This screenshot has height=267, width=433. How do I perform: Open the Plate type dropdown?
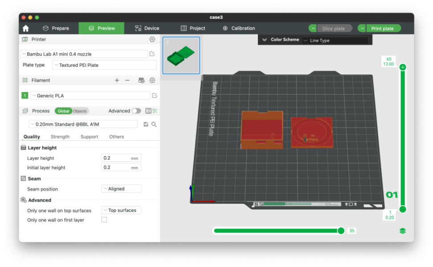[104, 65]
